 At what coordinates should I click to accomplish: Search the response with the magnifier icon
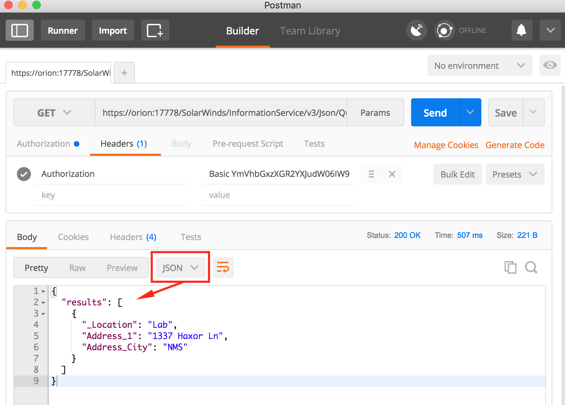point(531,267)
